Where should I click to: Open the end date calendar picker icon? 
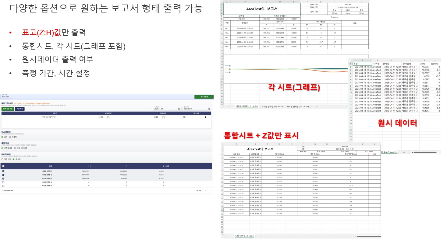pyautogui.click(x=209, y=109)
